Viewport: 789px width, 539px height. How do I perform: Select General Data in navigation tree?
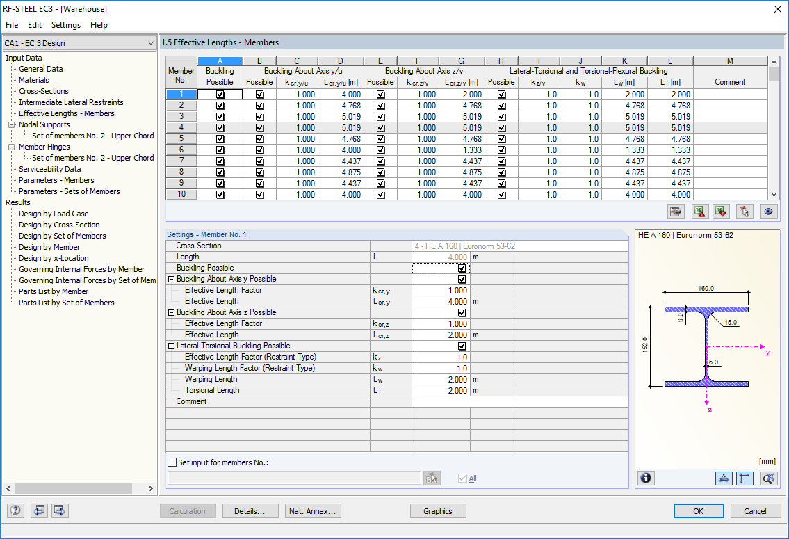(41, 69)
